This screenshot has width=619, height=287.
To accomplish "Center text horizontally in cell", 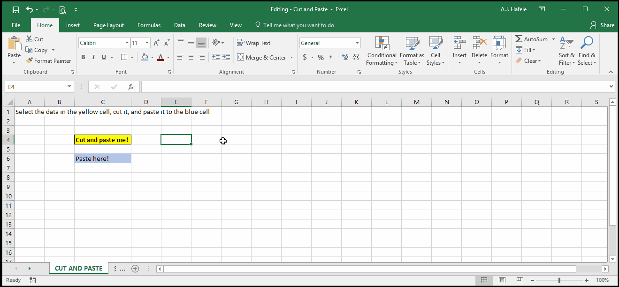I will click(x=191, y=57).
